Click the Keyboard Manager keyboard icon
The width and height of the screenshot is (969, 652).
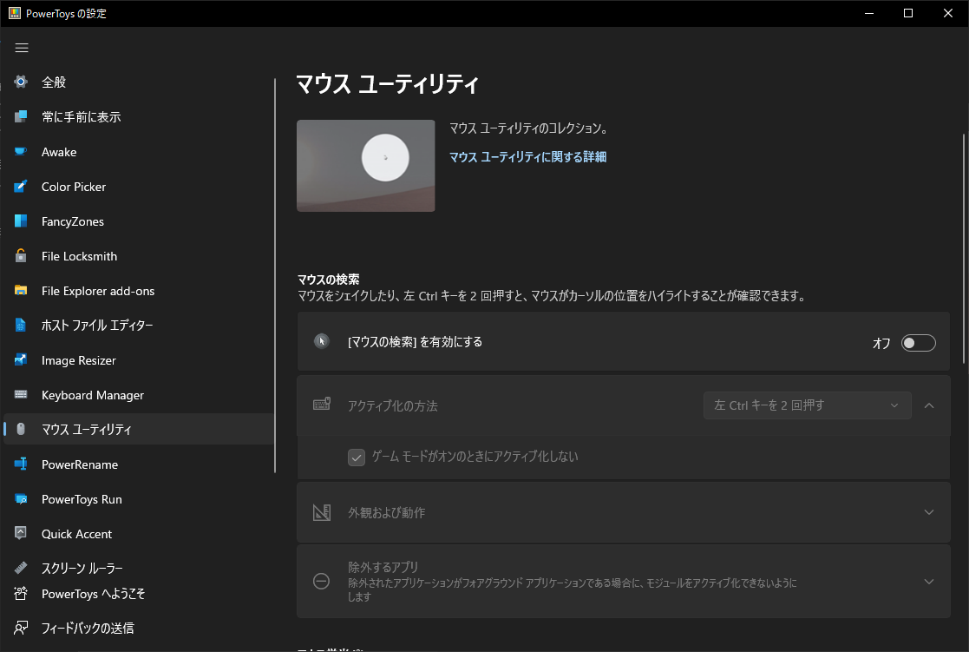point(21,395)
